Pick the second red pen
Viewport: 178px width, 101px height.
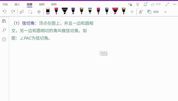point(98,11)
